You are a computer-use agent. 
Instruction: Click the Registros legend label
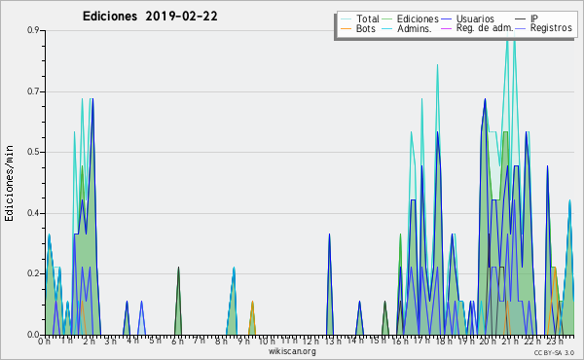click(551, 28)
